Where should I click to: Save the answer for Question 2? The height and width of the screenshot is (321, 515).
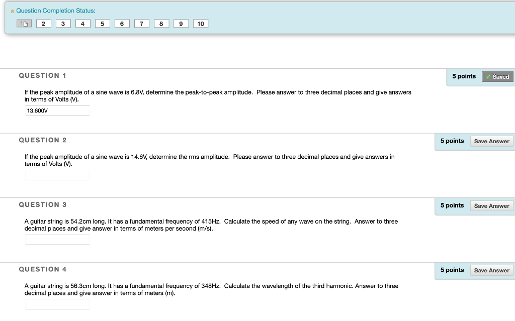(x=491, y=141)
